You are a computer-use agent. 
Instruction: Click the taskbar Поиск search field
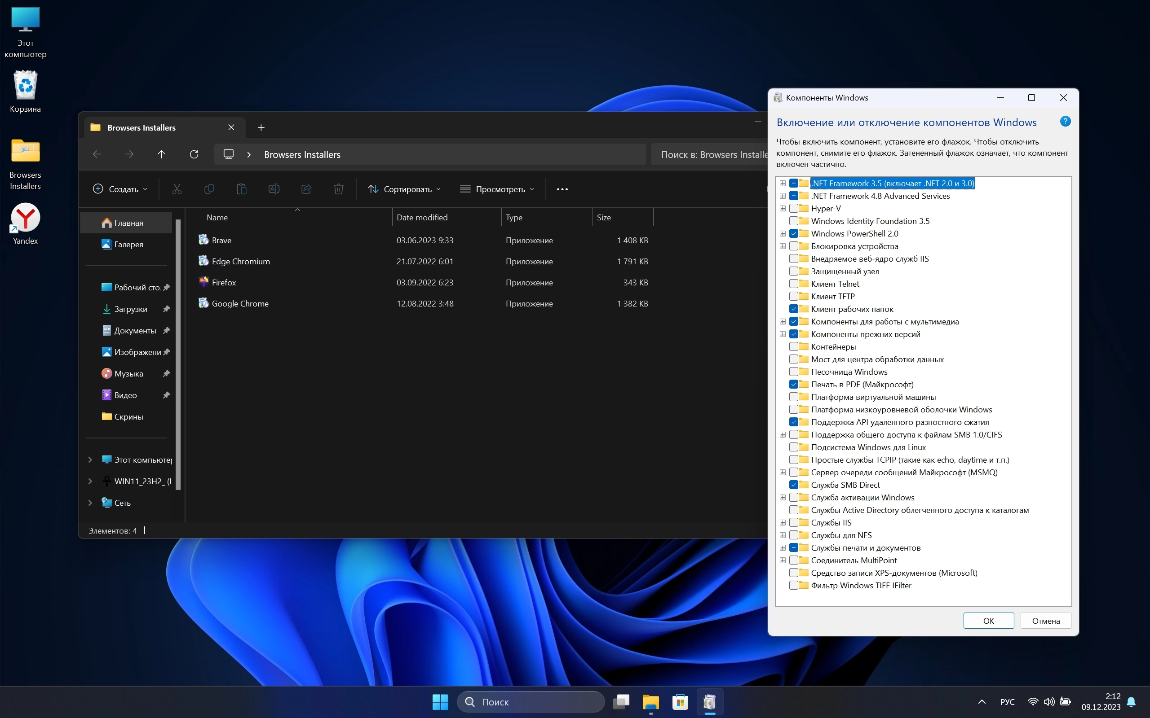[x=531, y=701]
